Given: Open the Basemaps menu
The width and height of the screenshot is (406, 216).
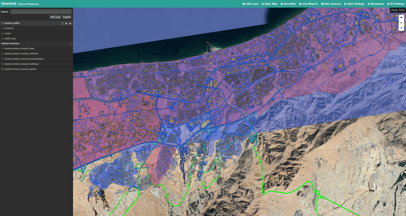Looking at the screenshot, I should pos(376,4).
